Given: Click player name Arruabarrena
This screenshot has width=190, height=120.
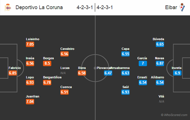Looking at the screenshot, I should coord(120,68).
